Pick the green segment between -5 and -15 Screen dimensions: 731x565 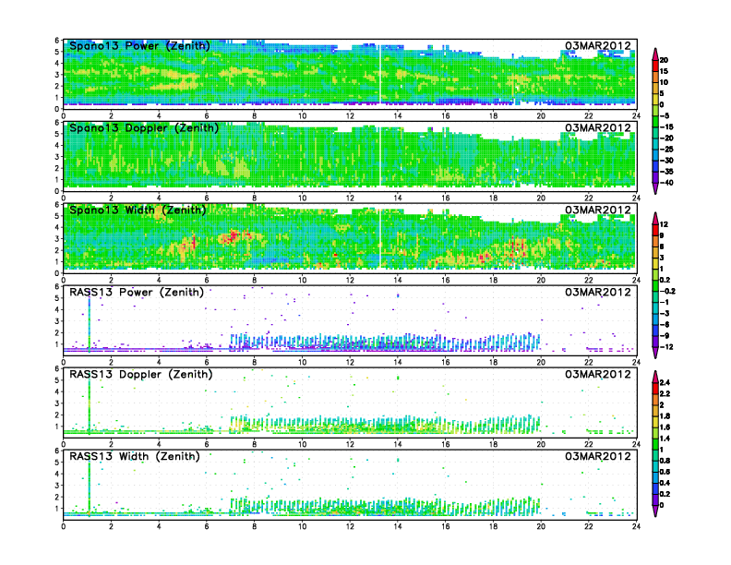click(655, 121)
